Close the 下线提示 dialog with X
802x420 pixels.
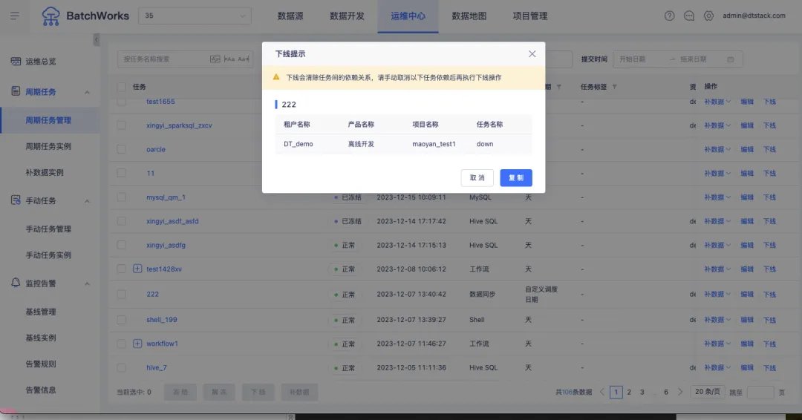point(532,53)
